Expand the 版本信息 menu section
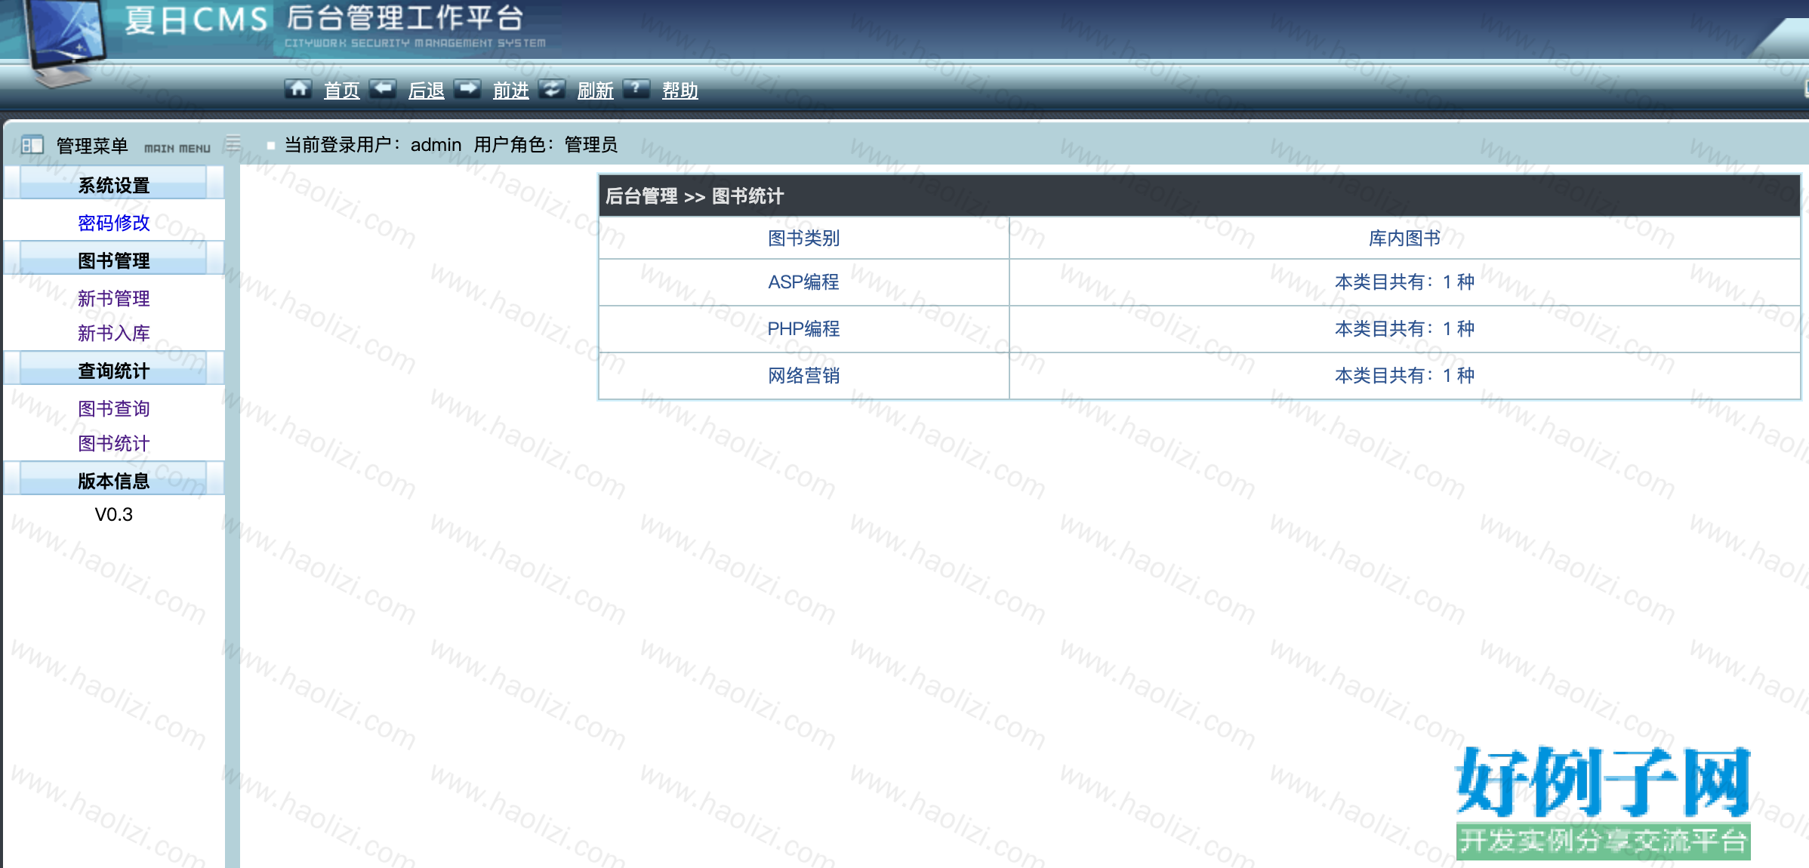 [114, 480]
